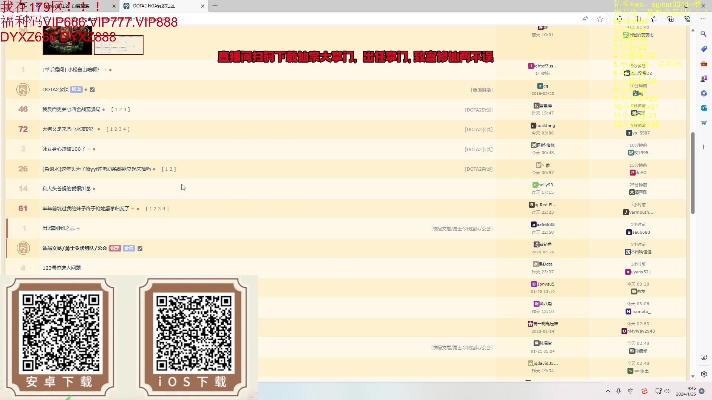Image resolution: width=712 pixels, height=400 pixels.
Task: Expand the plus next to 小松鼠出啥啊?
Action: [105, 70]
